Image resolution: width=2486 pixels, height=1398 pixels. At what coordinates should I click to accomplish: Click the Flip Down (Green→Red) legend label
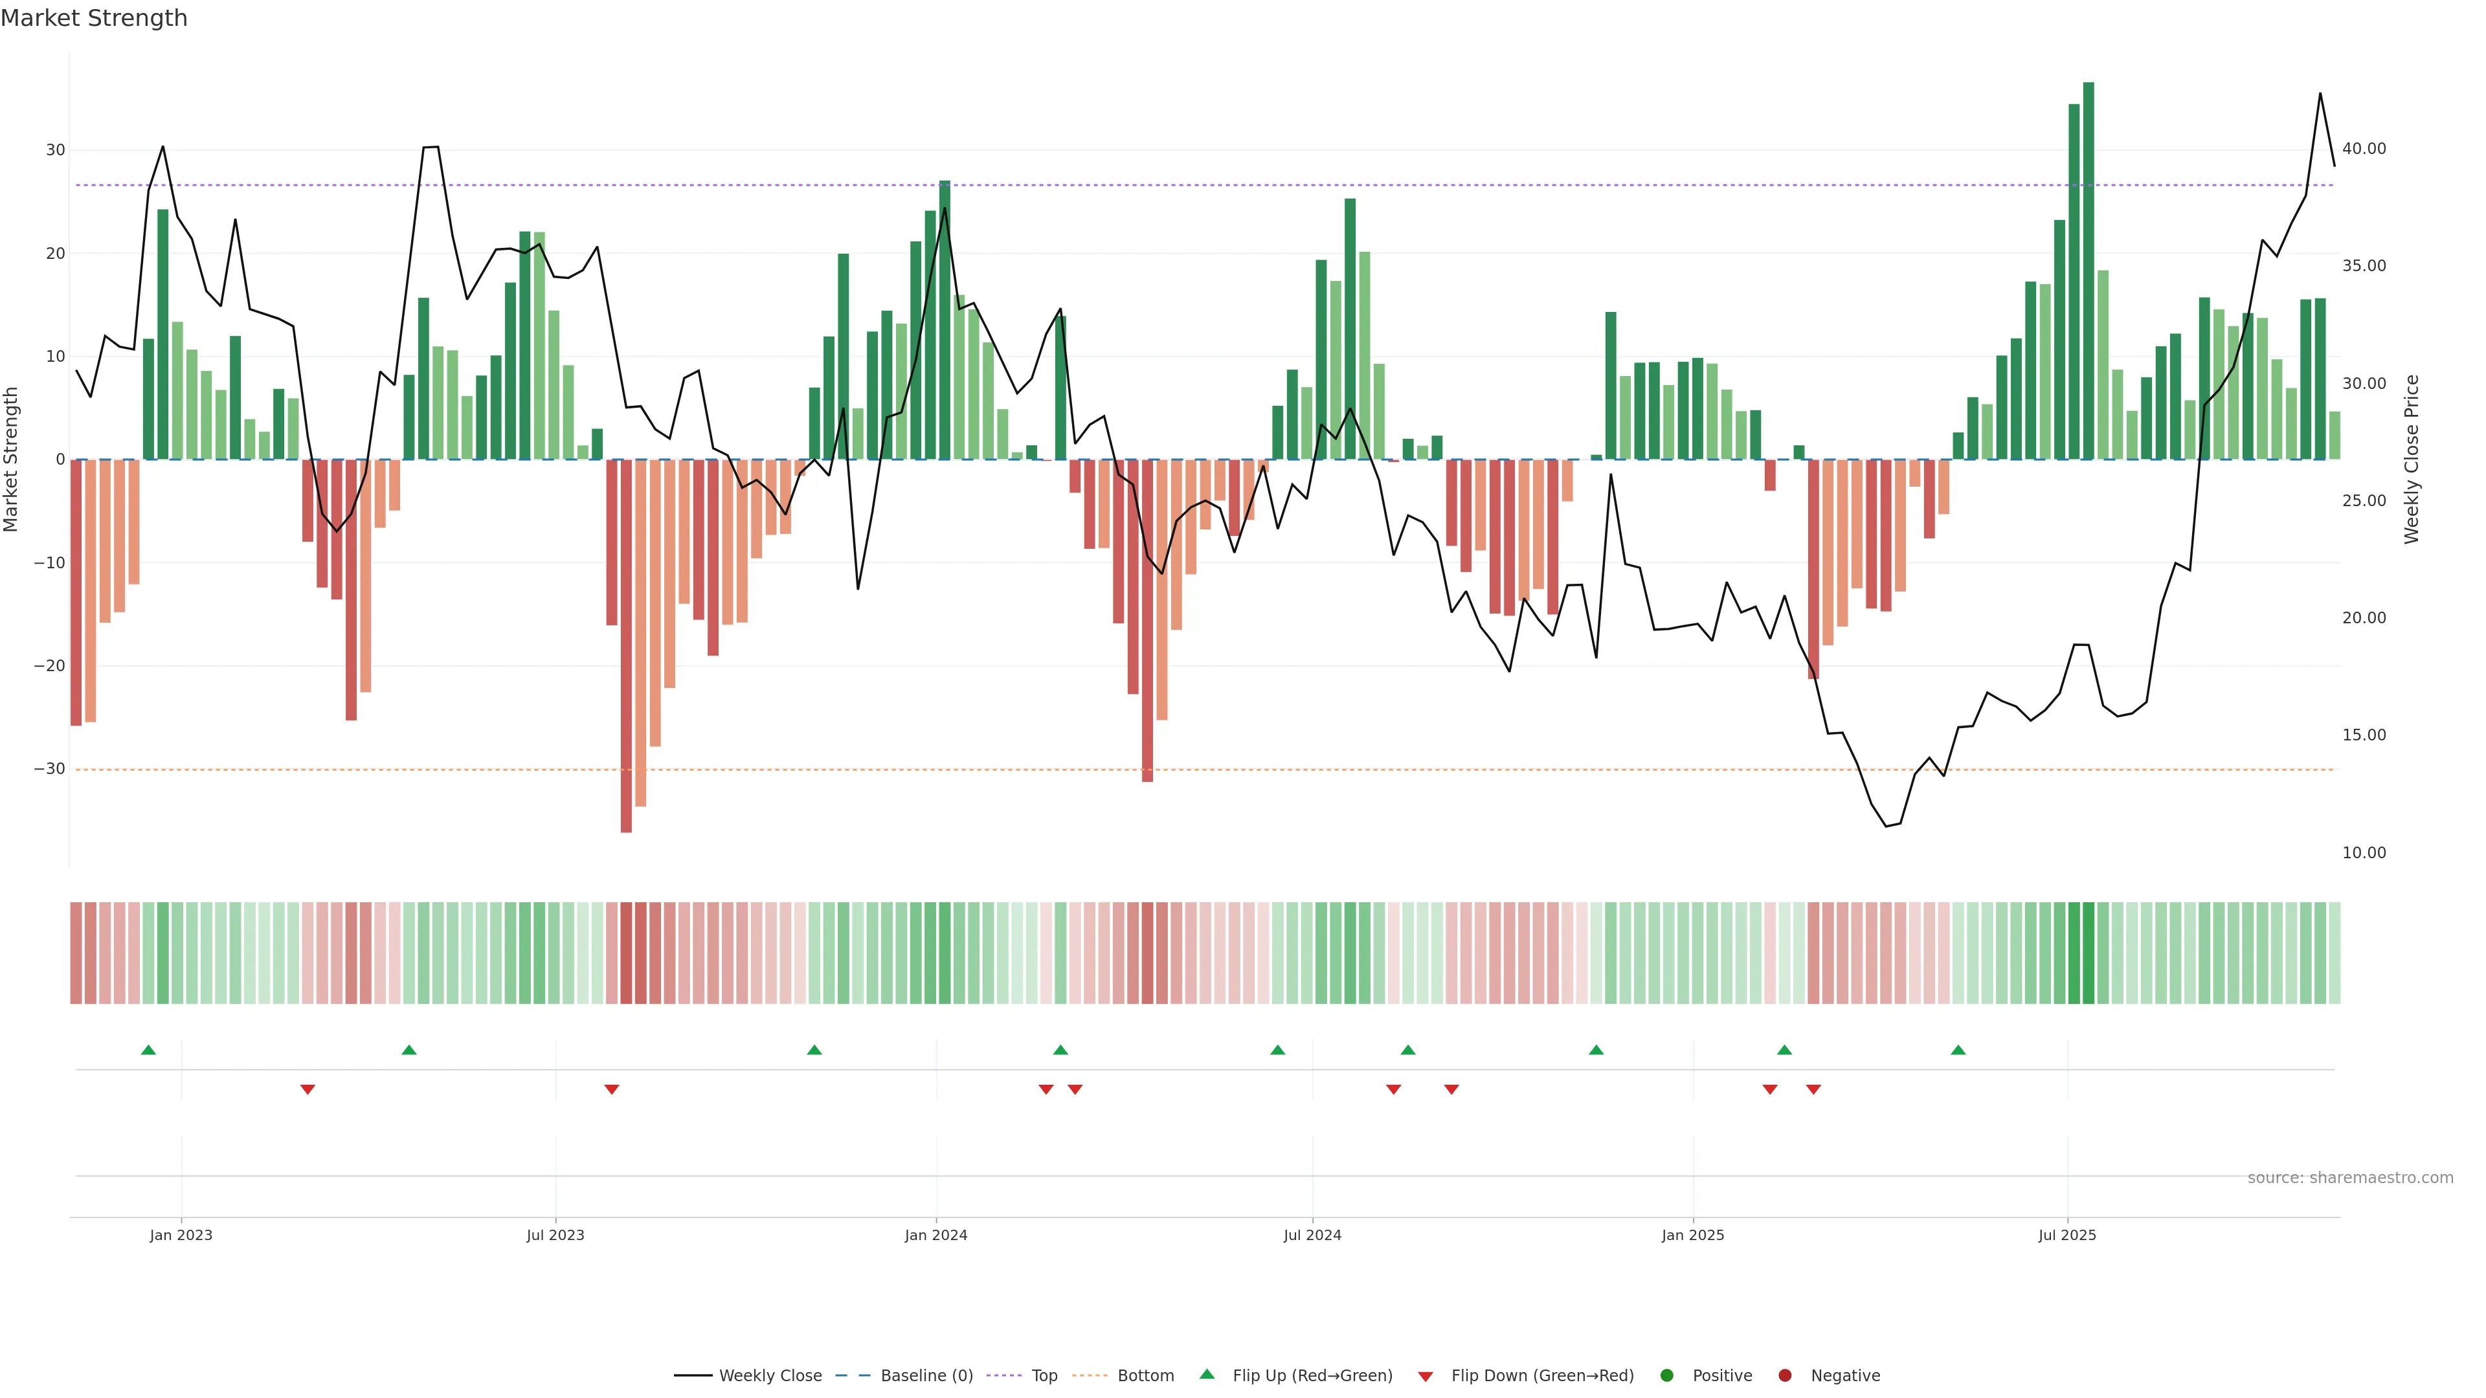[1542, 1375]
